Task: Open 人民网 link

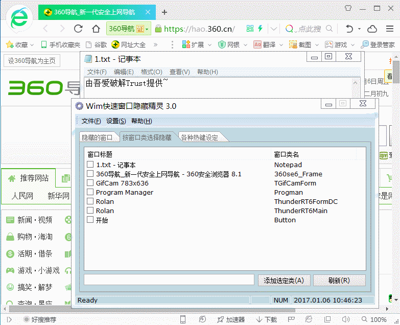Action: [22, 196]
